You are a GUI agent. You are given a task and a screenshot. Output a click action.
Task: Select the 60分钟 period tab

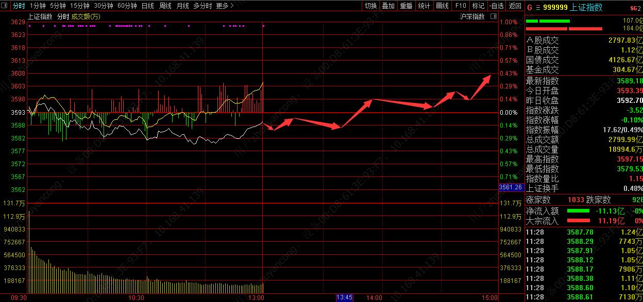click(x=127, y=6)
